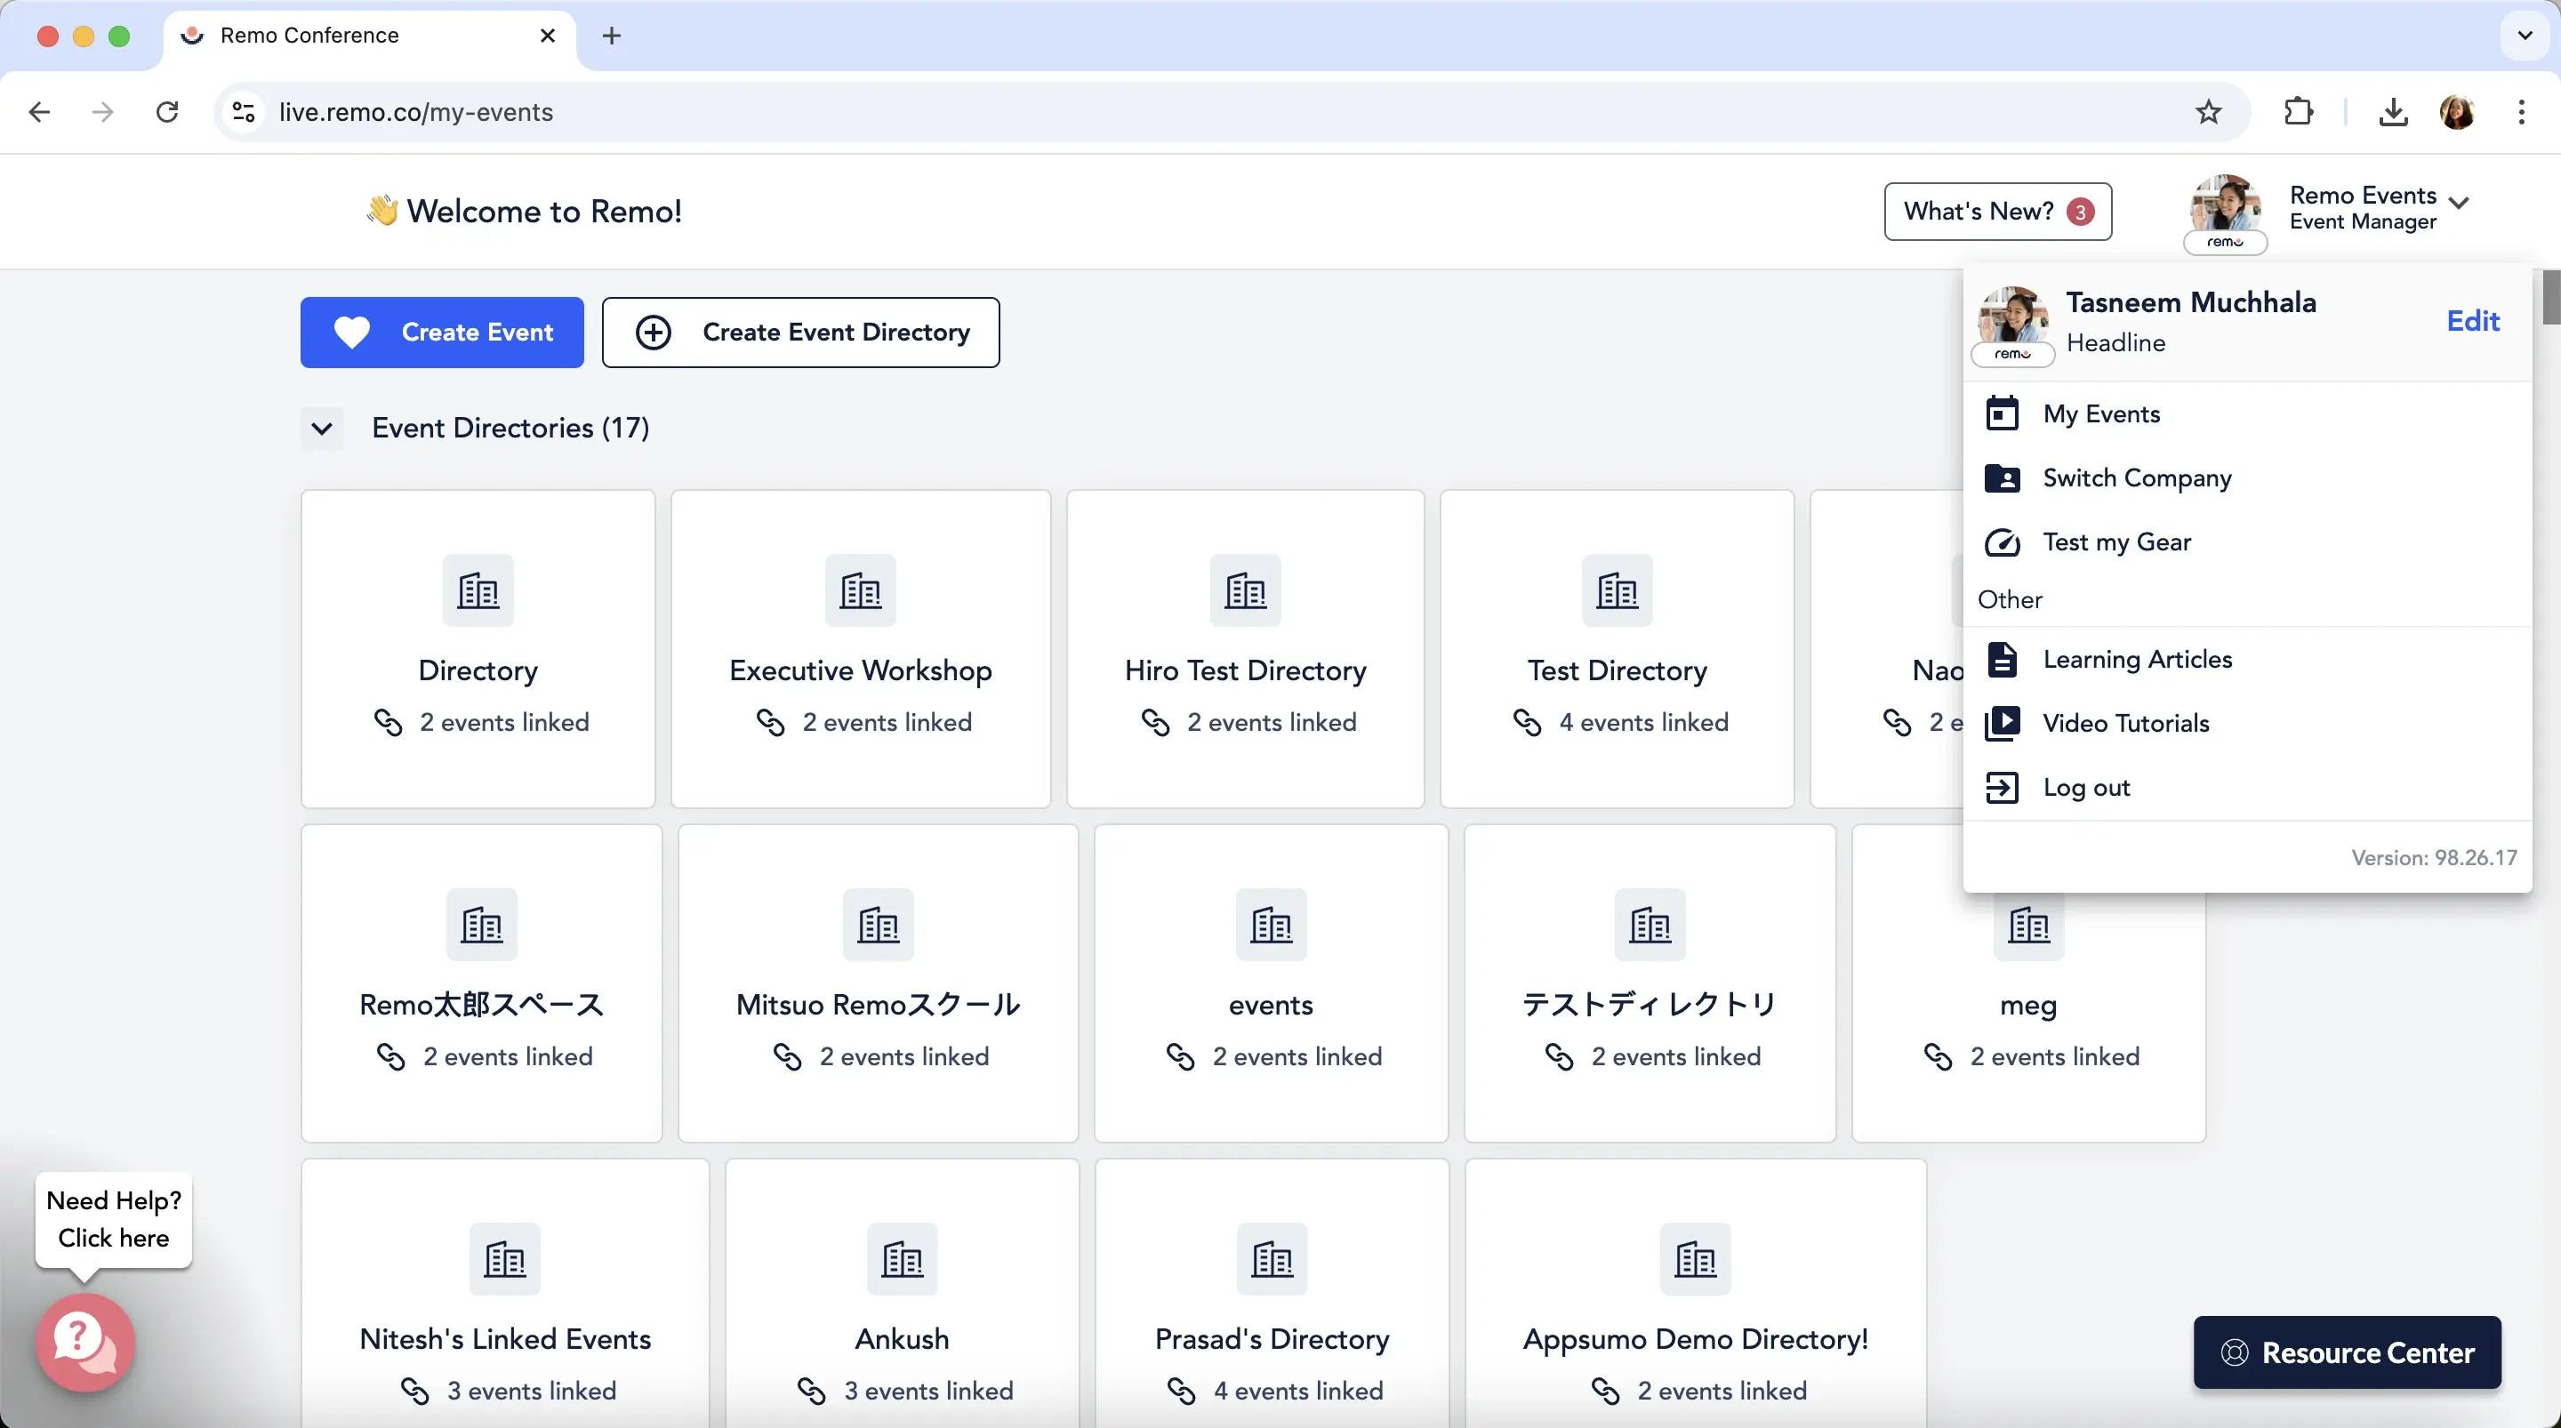Screen dimensions: 2561x1428
Task: Click "3 events linked" under Ankush
Action: tap(928, 1391)
